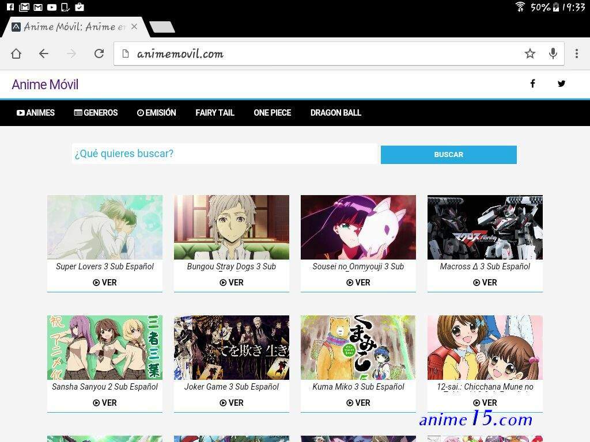The width and height of the screenshot is (590, 442).
Task: Click VER under Bungou Stray Dogs 3
Action: (232, 283)
